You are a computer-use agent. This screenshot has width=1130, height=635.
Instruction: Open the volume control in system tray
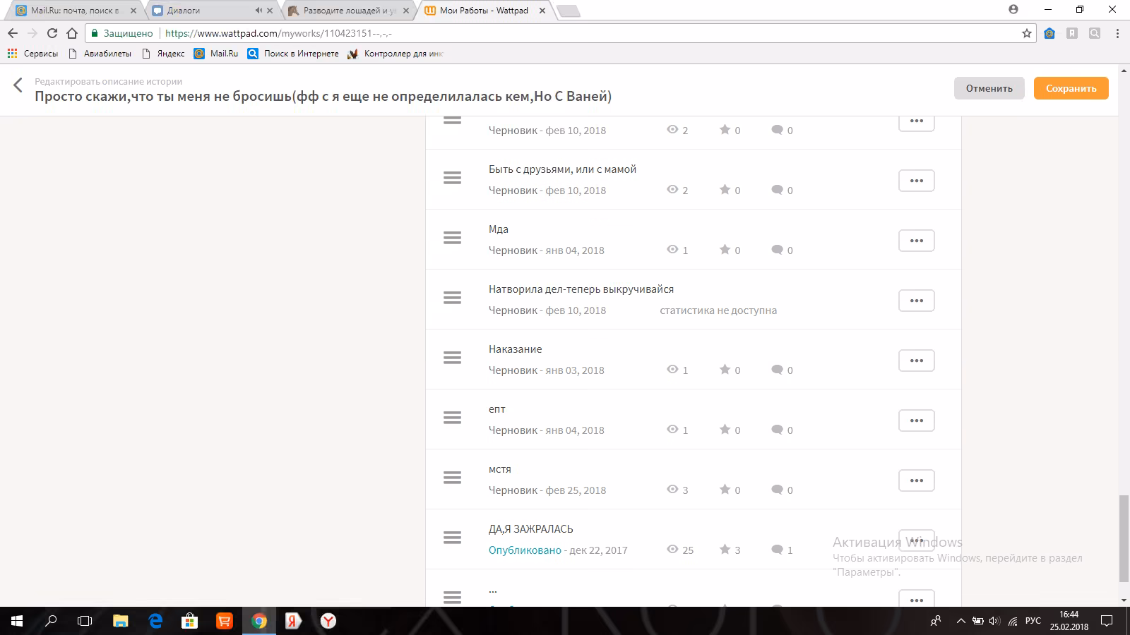click(x=994, y=621)
